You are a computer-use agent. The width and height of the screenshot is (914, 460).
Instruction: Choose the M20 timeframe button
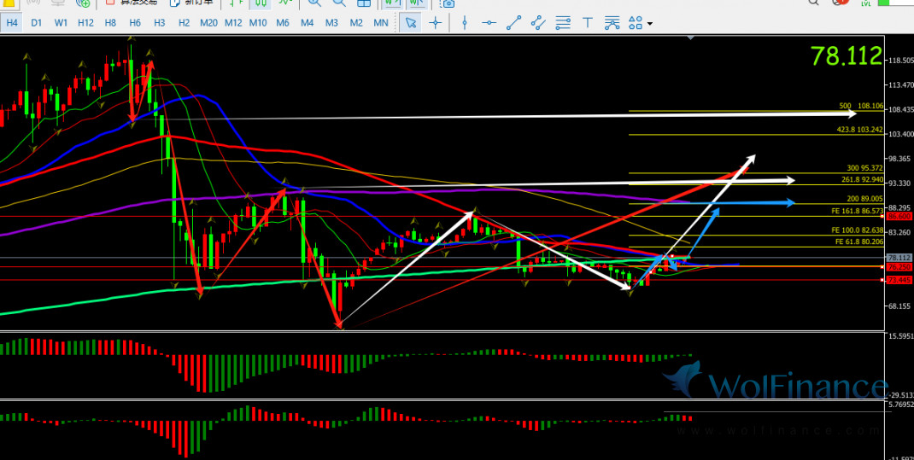[x=208, y=23]
